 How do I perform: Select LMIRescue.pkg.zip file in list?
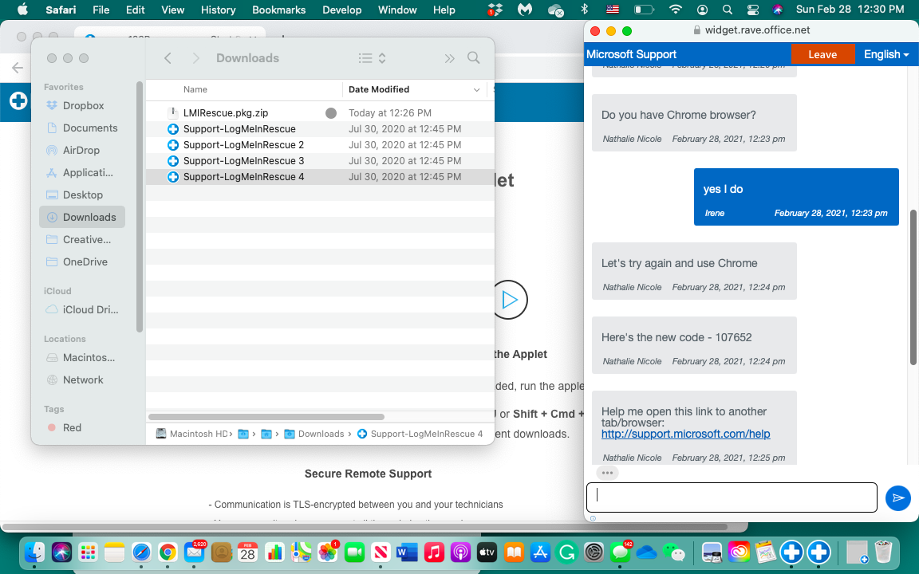225,113
